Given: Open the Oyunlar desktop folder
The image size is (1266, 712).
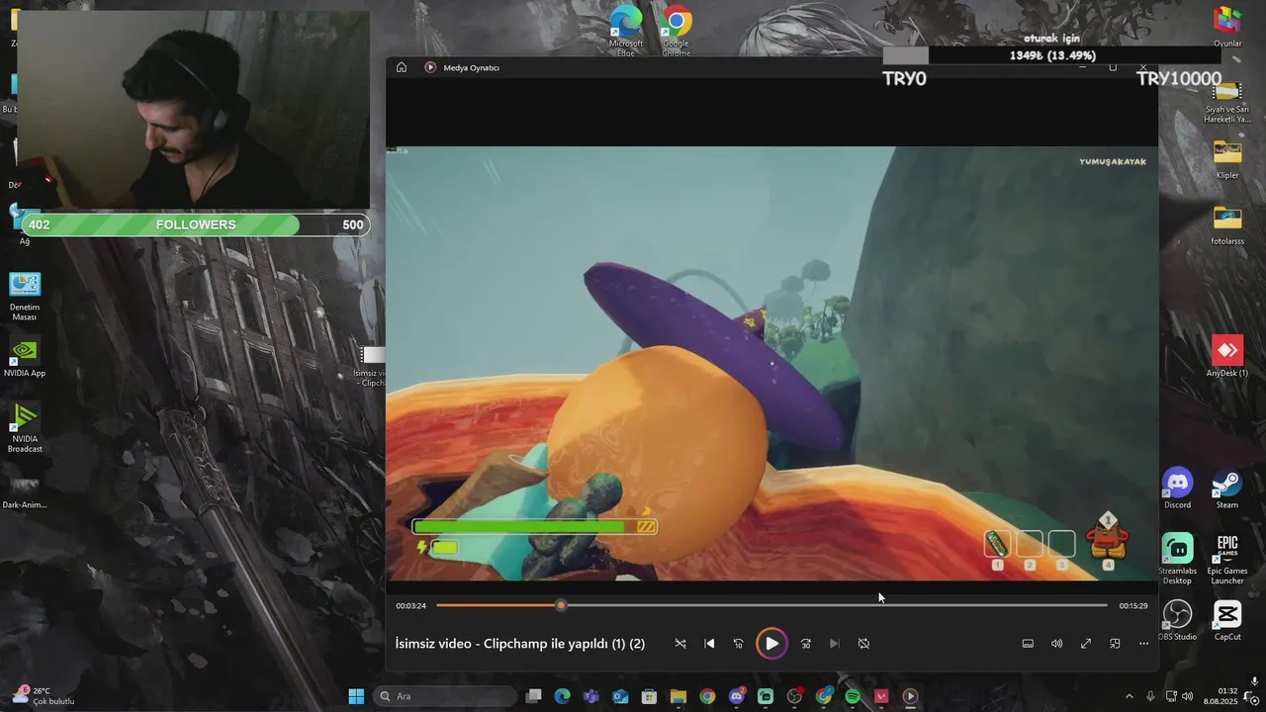Looking at the screenshot, I should (1227, 27).
